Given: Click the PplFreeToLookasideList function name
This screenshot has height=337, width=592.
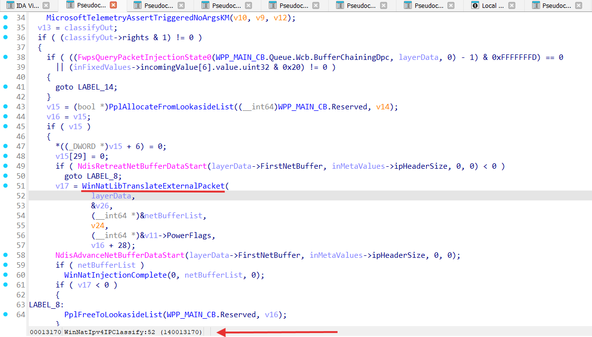Looking at the screenshot, I should click(x=113, y=315).
